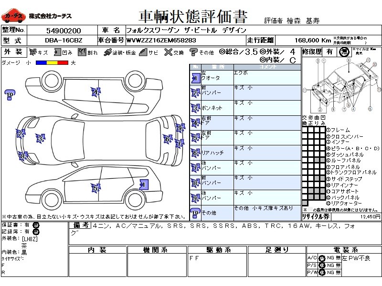Select damage marker 1 on the side-view quarter panel

(x=143, y=184)
